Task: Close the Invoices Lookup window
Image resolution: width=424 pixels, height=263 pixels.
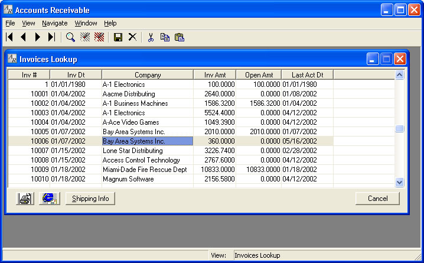Action: click(x=400, y=59)
